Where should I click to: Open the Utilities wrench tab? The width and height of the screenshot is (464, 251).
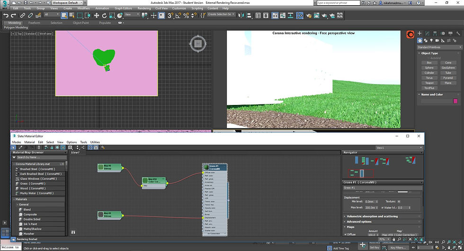[x=458, y=34]
